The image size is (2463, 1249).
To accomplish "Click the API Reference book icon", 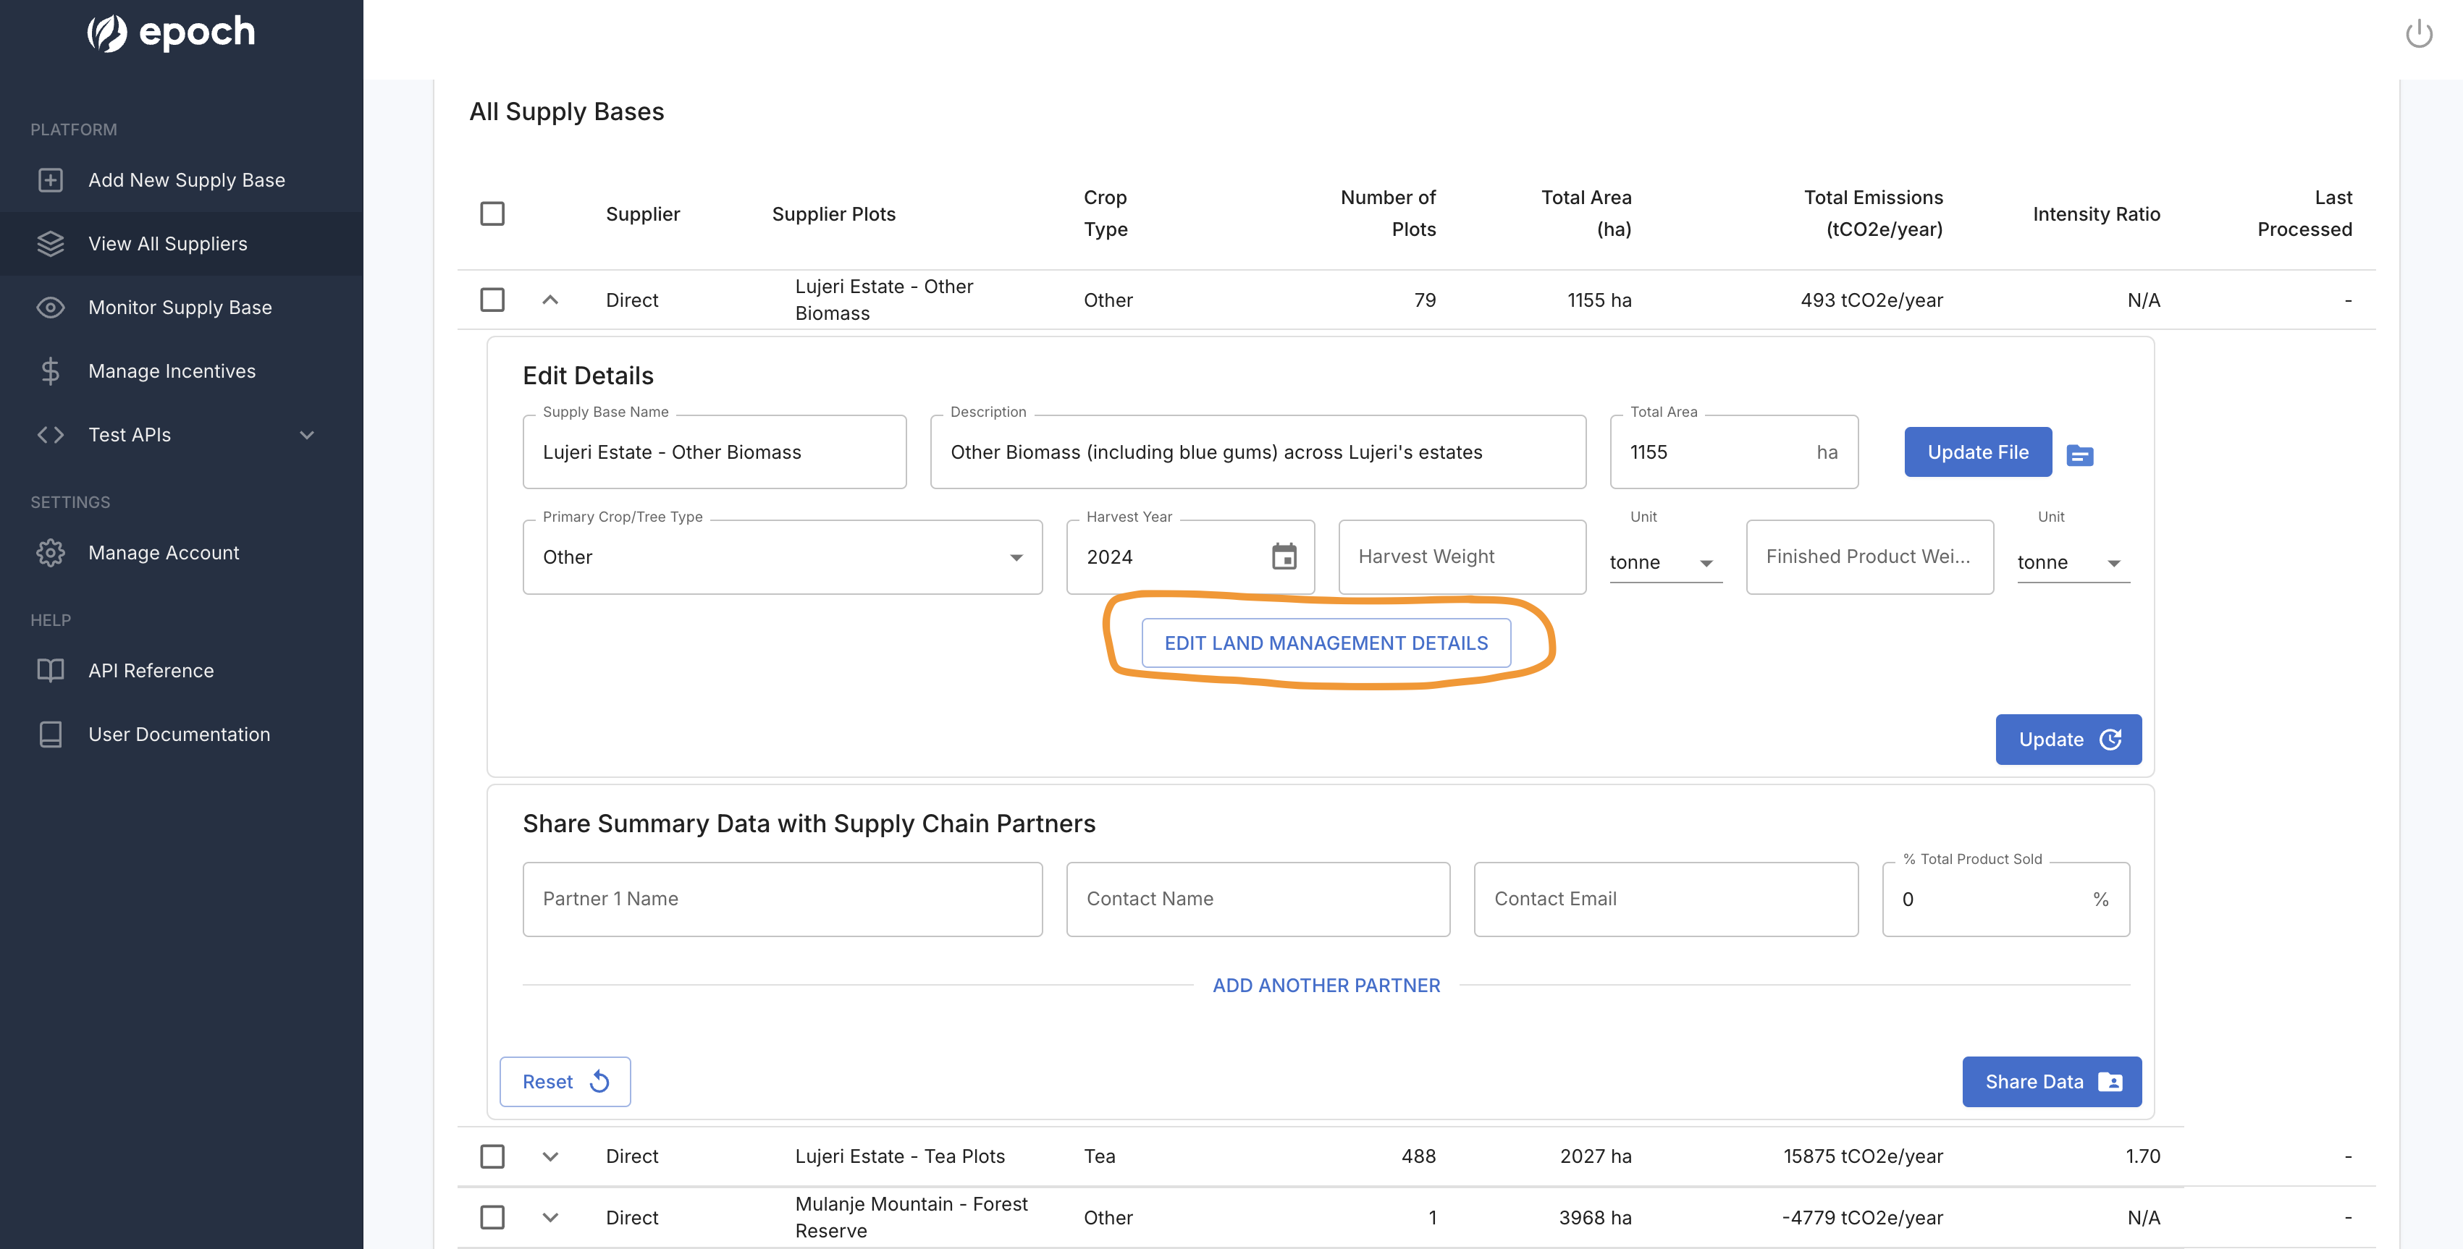I will [51, 671].
